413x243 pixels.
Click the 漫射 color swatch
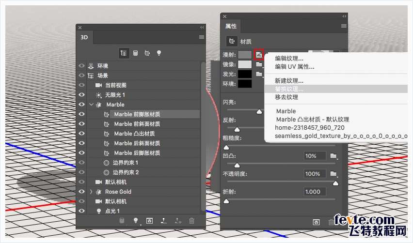[245, 55]
